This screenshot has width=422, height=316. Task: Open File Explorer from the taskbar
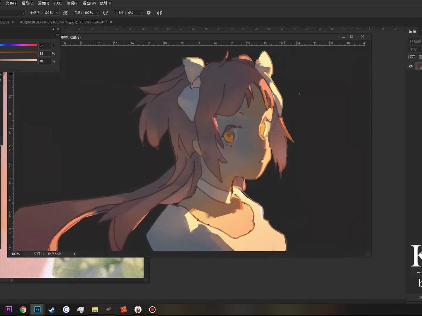pos(95,309)
